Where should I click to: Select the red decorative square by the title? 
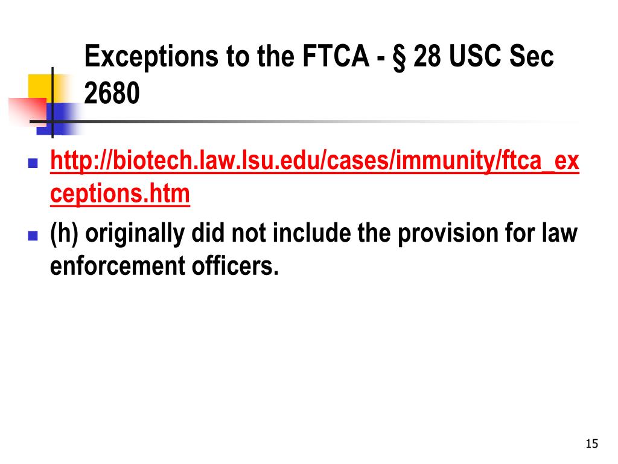pos(27,111)
